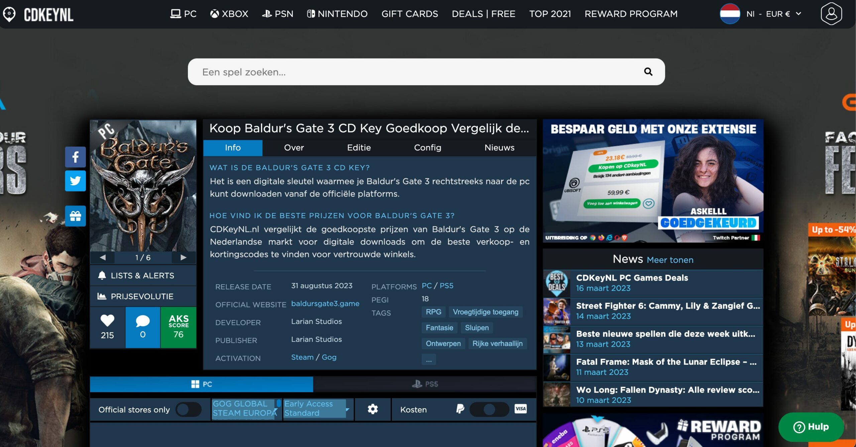Click the search magnifier icon
856x447 pixels.
pos(648,72)
